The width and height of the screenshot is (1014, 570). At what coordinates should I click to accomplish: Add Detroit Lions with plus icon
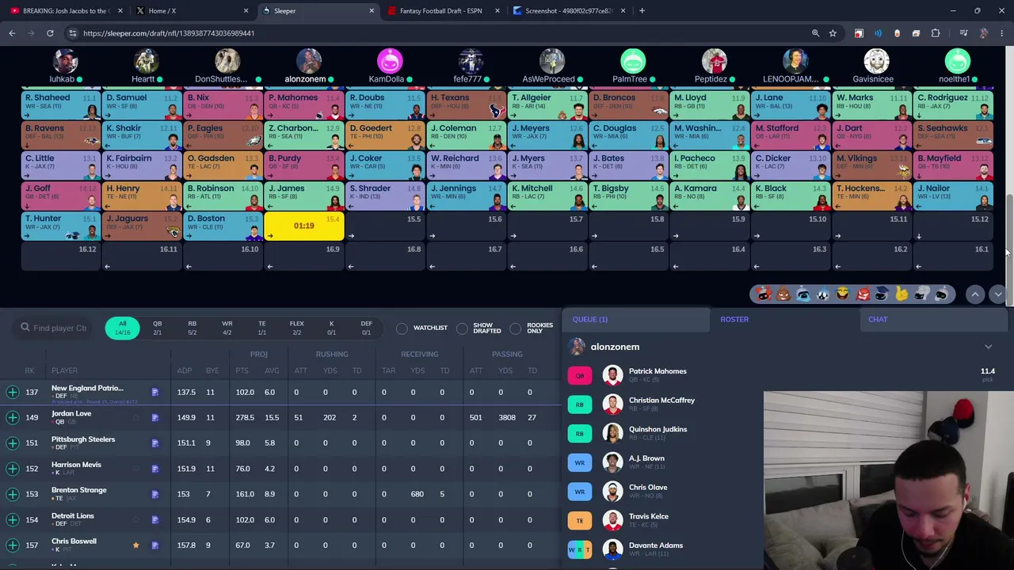coord(13,519)
